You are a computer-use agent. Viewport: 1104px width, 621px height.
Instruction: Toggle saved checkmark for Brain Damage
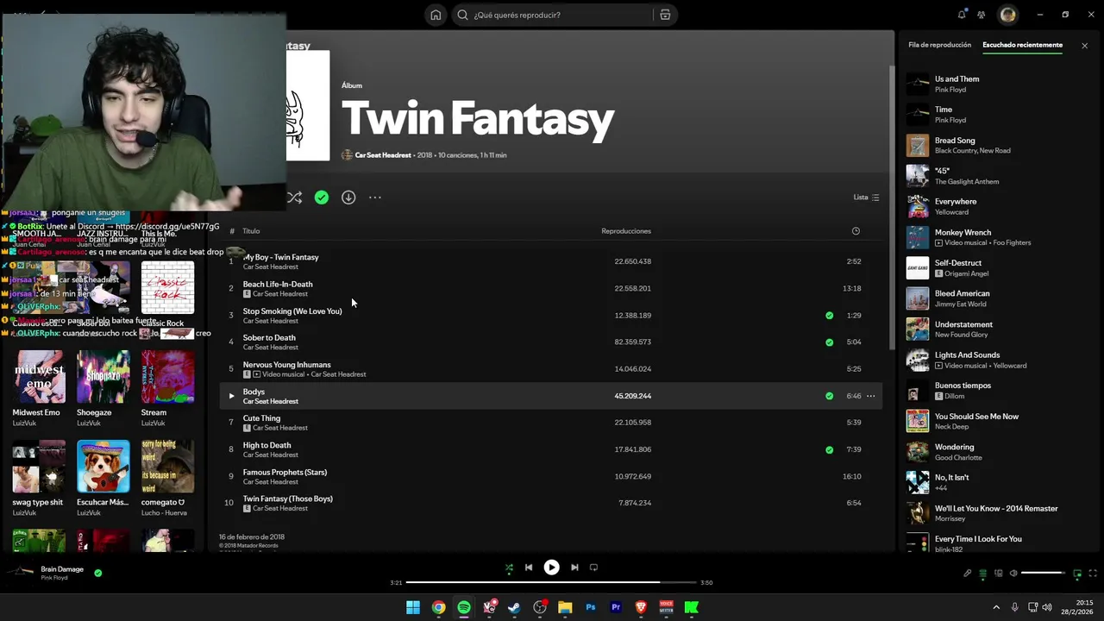click(x=98, y=573)
